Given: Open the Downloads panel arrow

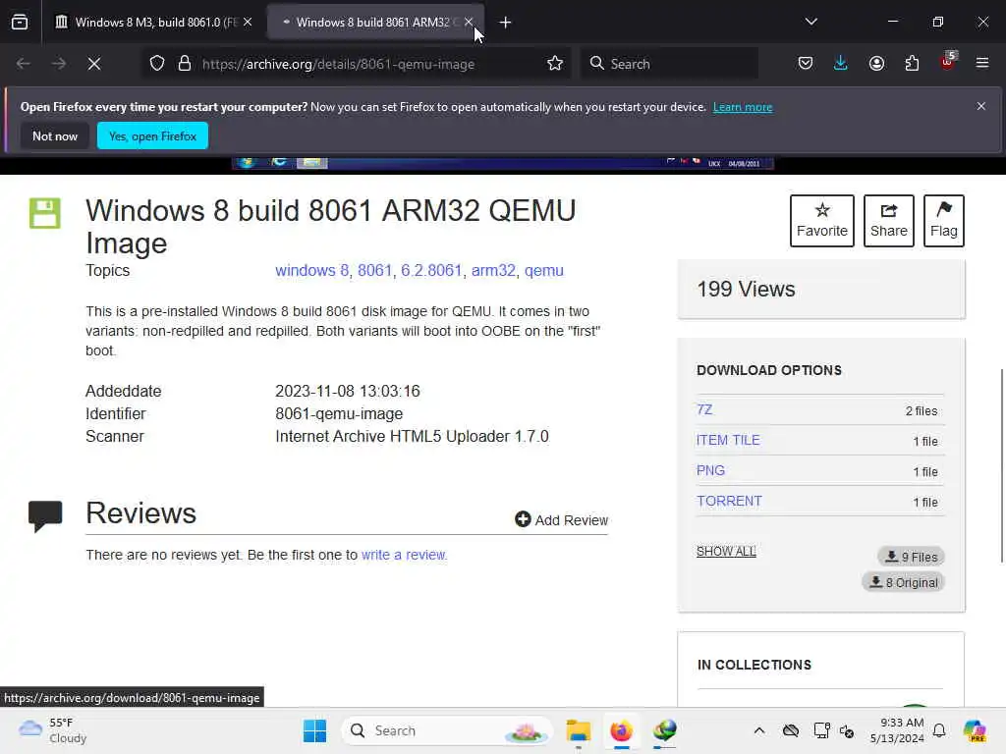Looking at the screenshot, I should [x=841, y=64].
